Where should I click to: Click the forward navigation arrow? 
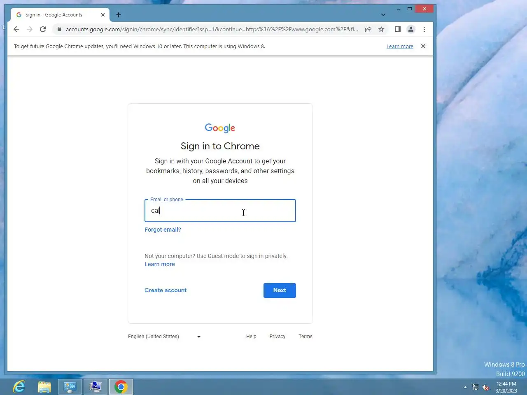coord(30,29)
